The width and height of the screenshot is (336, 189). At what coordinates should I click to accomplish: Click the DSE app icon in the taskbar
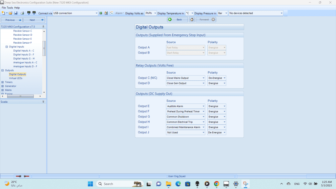click(226, 184)
